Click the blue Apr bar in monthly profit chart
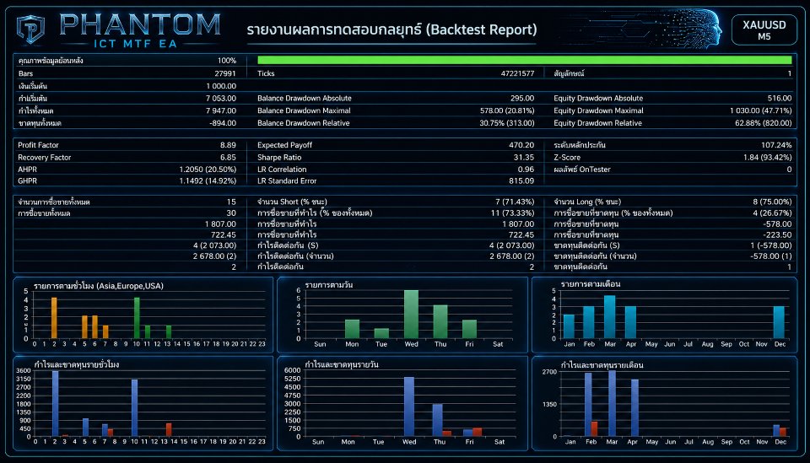Viewport: 810px width, 463px height. [634, 408]
